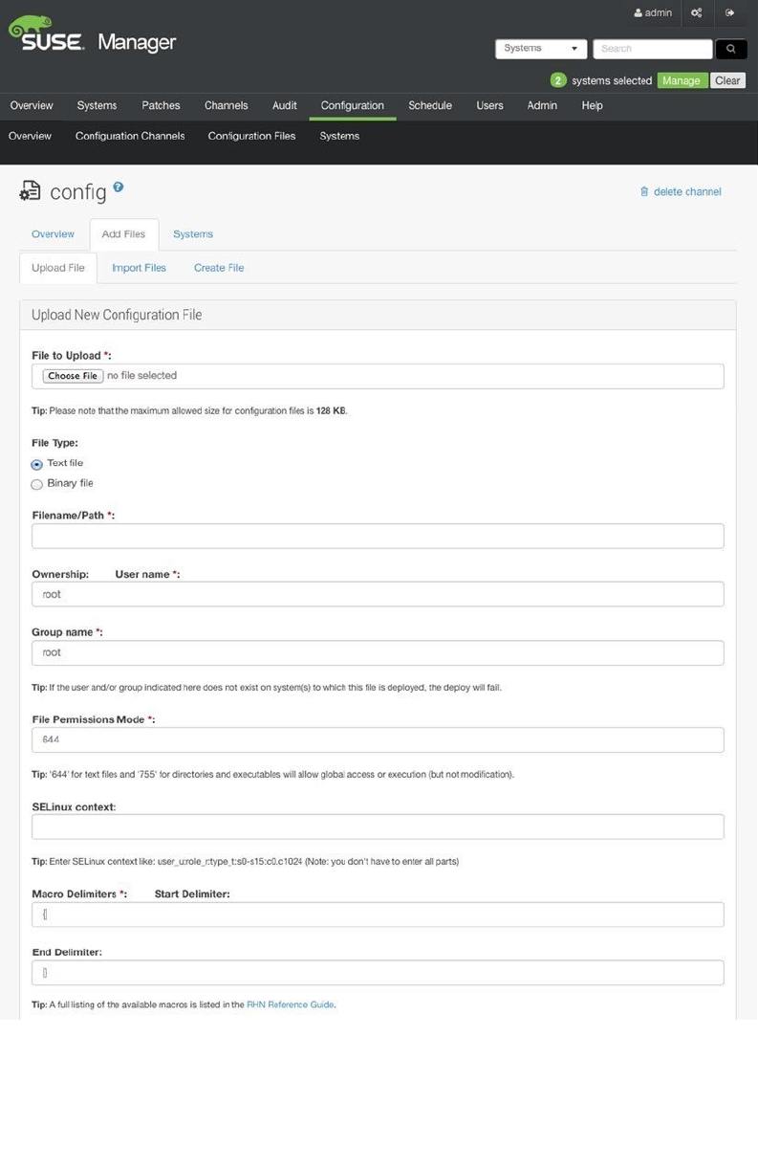Open the help icon beside config
This screenshot has width=758, height=1168.
[119, 187]
